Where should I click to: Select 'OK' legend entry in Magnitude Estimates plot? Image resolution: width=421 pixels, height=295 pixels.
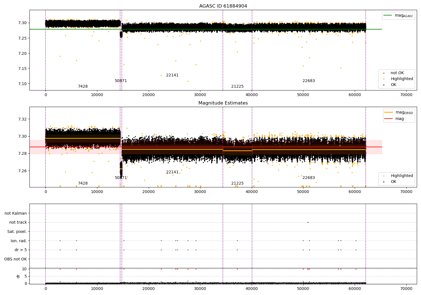pyautogui.click(x=393, y=182)
